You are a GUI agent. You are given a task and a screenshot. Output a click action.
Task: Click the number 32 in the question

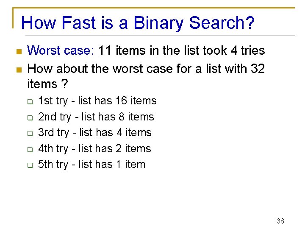click(x=258, y=69)
